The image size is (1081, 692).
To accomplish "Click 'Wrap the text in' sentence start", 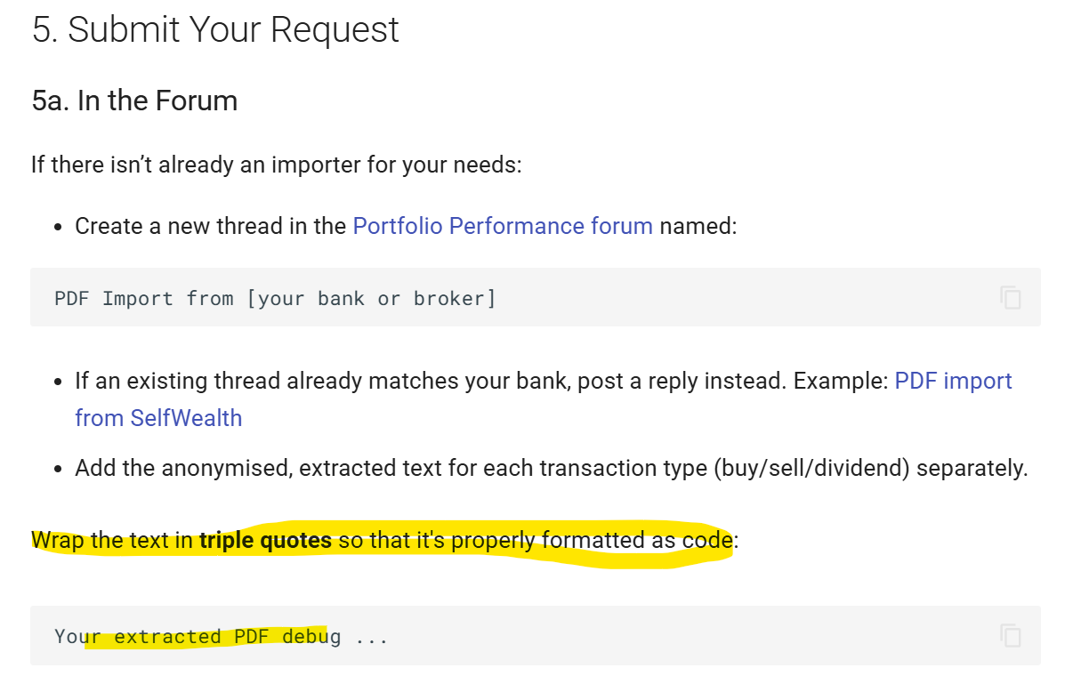I will (112, 540).
